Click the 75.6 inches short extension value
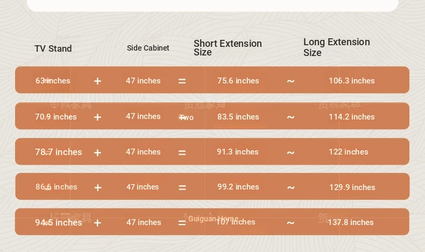Screen dimensions: 425x252 click(x=238, y=81)
